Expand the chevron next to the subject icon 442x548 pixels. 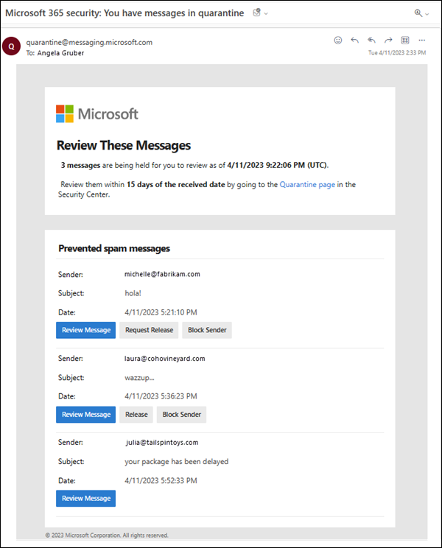click(x=266, y=14)
